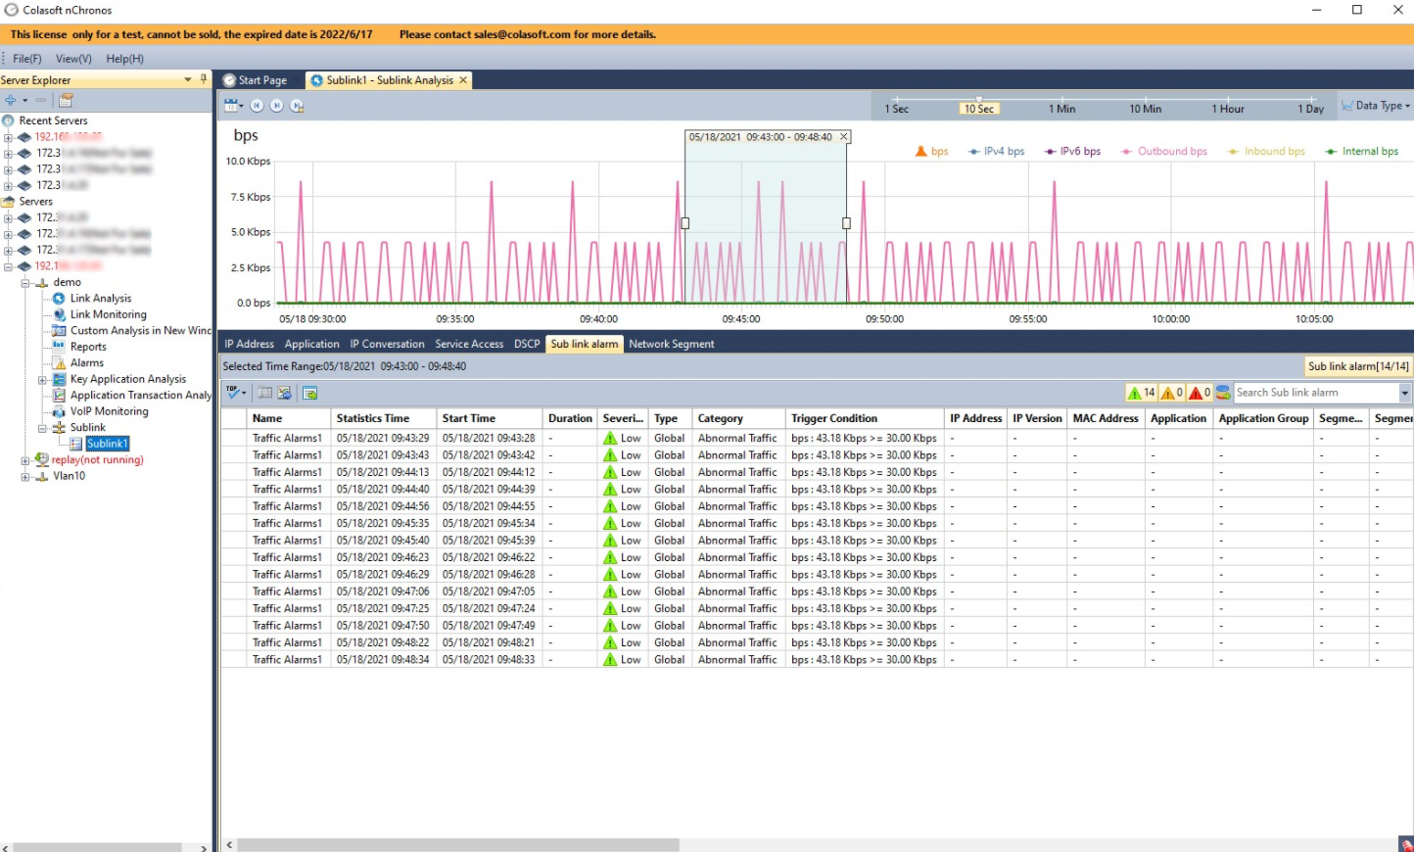Open Reports in the tree
The image size is (1414, 852).
pyautogui.click(x=88, y=347)
